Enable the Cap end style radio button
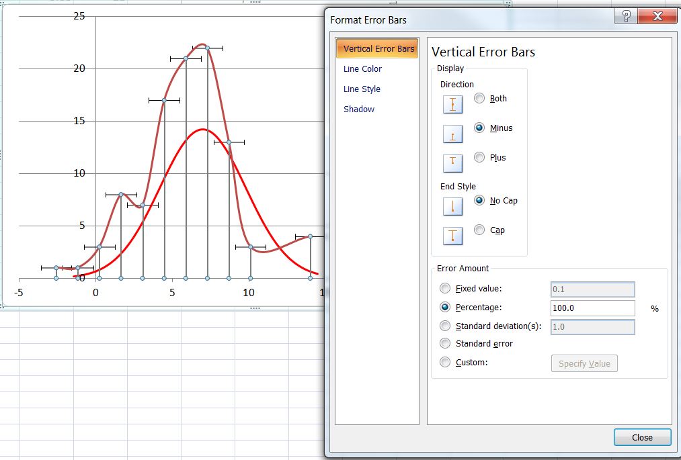 pyautogui.click(x=479, y=230)
